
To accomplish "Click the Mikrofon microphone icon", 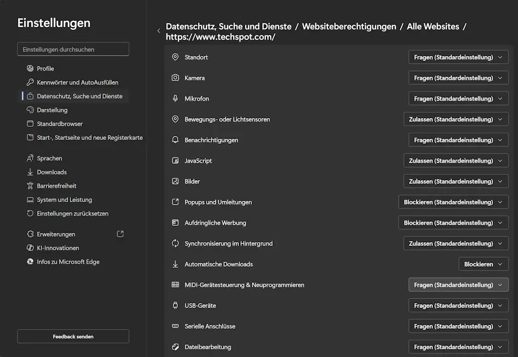I will coord(175,98).
